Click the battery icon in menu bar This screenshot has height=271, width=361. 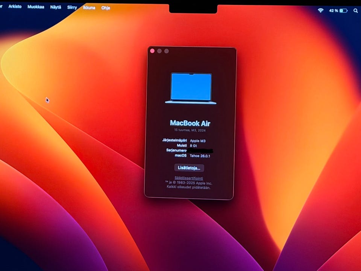coord(343,11)
